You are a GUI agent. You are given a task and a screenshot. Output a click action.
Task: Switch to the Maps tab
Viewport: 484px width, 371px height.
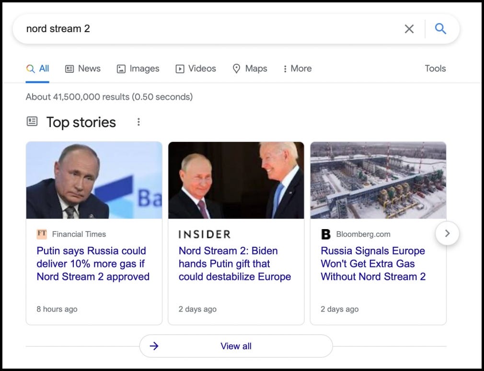tap(250, 69)
